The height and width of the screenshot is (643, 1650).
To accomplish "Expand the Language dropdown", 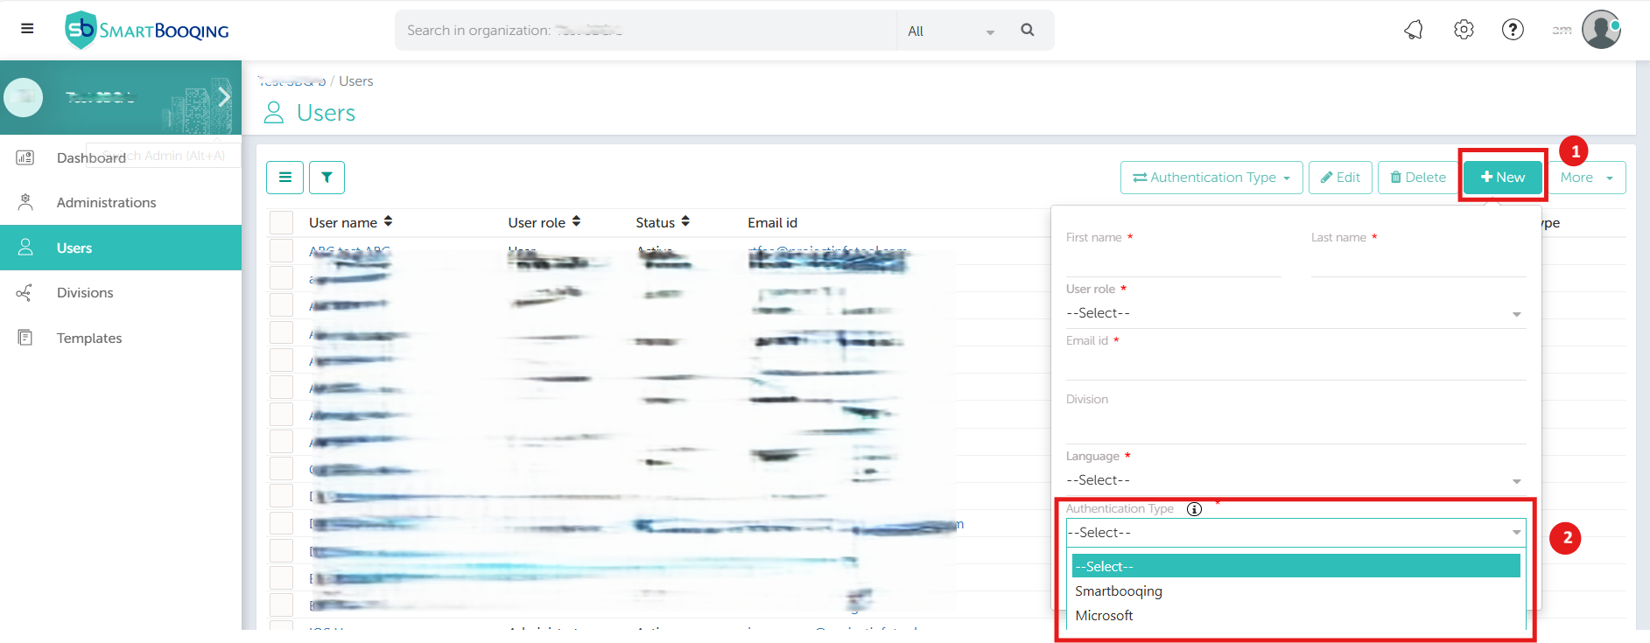I will point(1295,480).
